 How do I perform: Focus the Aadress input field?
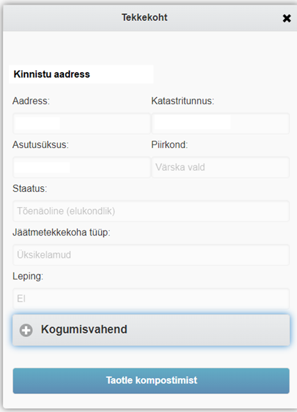pos(81,124)
